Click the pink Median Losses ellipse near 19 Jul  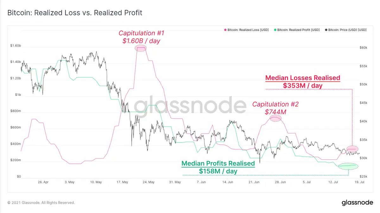(352, 149)
